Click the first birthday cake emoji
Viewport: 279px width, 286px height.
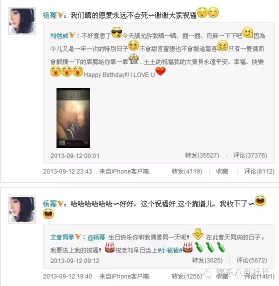tap(109, 247)
